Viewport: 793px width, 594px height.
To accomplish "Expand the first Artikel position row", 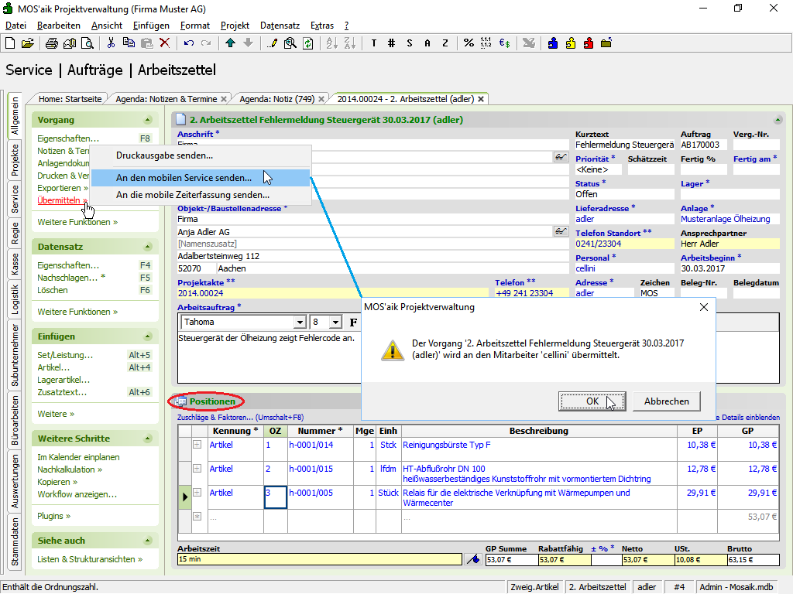I will pos(197,445).
